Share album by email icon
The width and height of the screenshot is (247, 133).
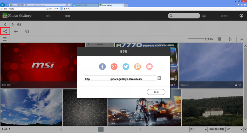pyautogui.click(x=149, y=66)
